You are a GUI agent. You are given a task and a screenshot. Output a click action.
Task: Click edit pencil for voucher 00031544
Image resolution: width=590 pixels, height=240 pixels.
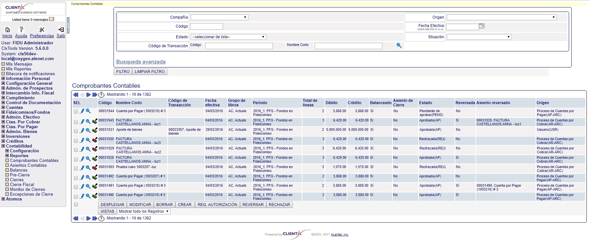(82, 111)
